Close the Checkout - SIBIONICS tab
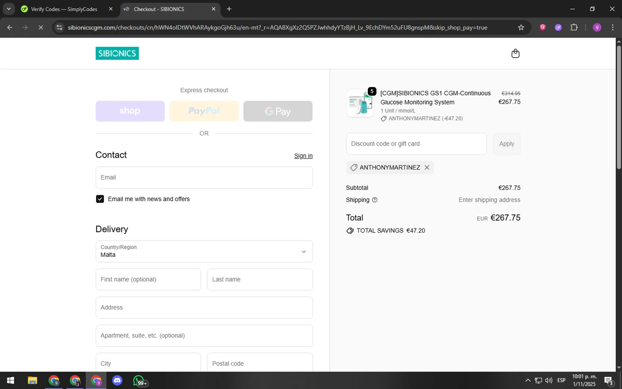Image resolution: width=622 pixels, height=389 pixels. pyautogui.click(x=214, y=9)
